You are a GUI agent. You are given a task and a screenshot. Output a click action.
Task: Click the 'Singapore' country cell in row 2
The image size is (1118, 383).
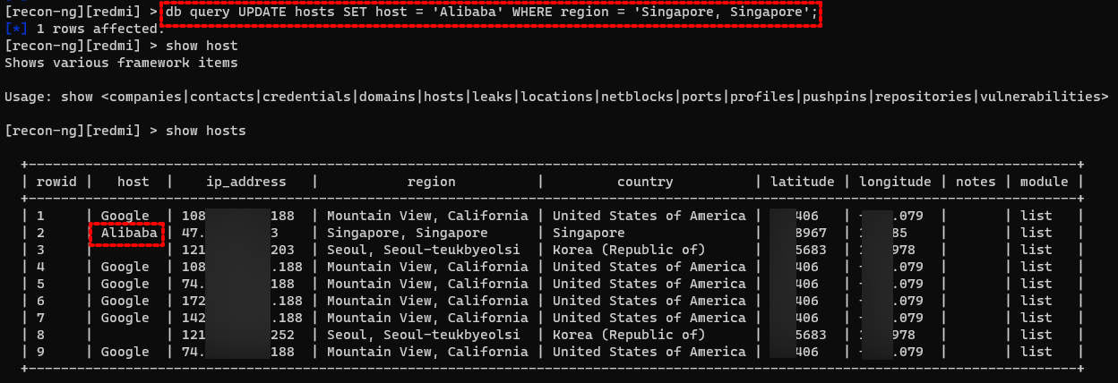pos(589,233)
